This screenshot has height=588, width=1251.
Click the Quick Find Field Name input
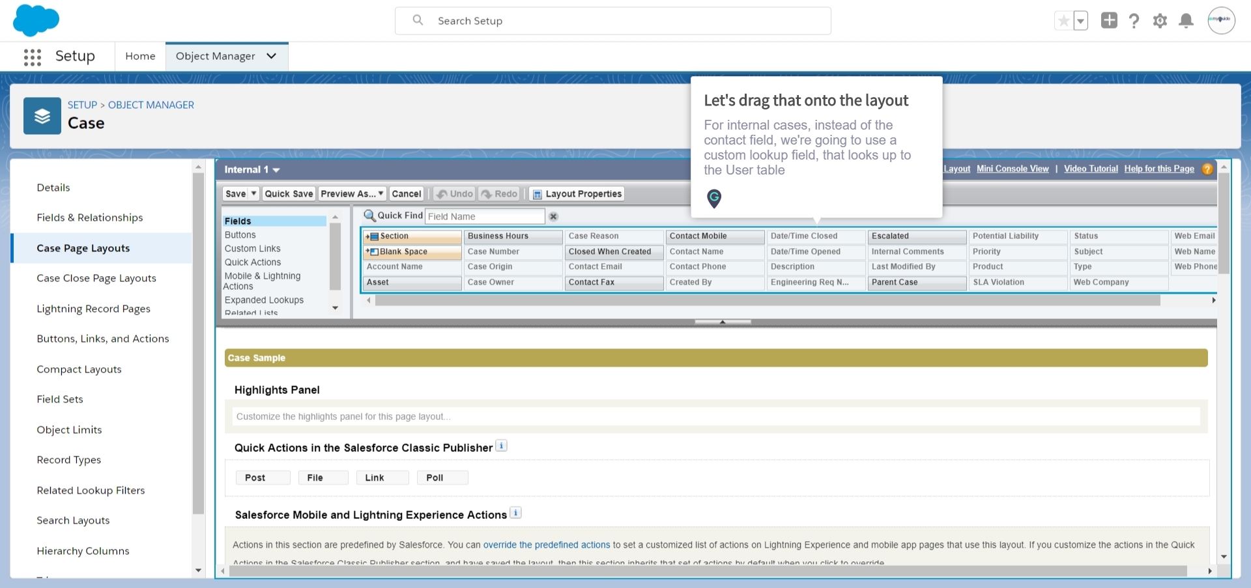tap(485, 216)
